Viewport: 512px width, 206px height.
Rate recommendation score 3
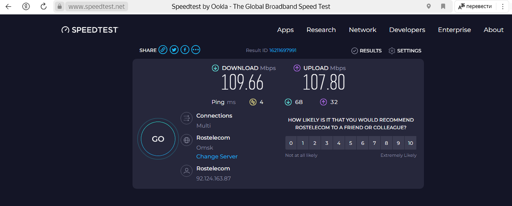[x=327, y=143]
